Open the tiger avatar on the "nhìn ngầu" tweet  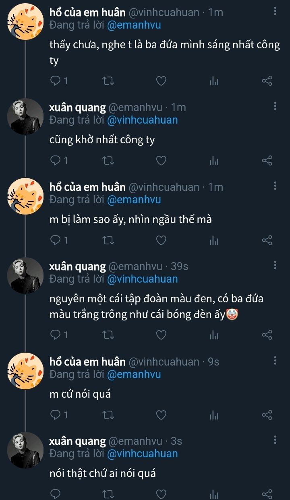[25, 196]
